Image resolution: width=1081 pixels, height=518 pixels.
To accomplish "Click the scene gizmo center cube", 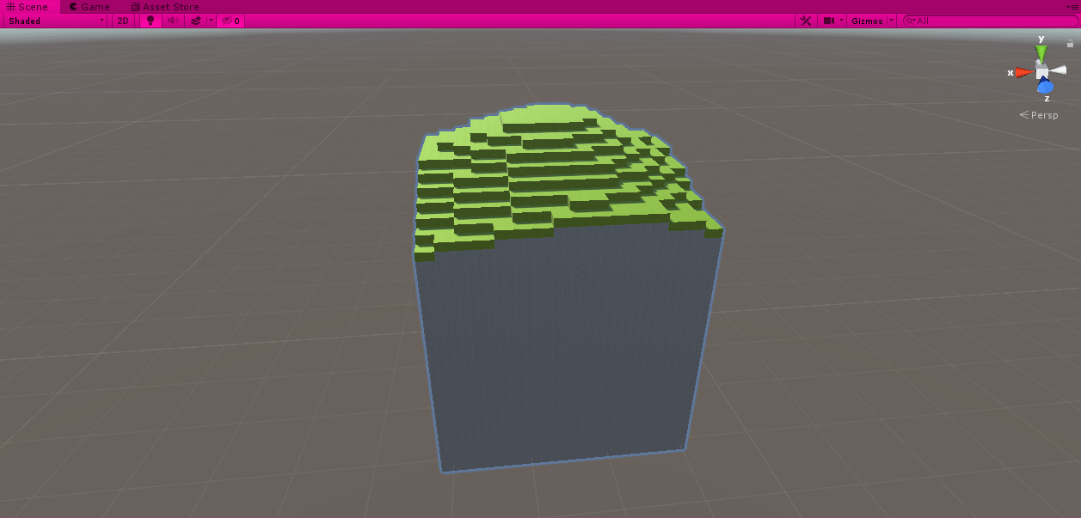I will pos(1041,72).
